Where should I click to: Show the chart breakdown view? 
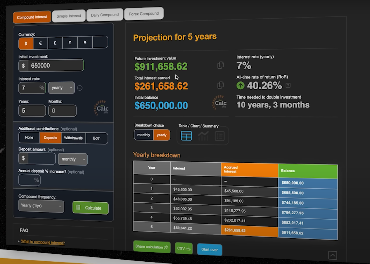coord(203,136)
